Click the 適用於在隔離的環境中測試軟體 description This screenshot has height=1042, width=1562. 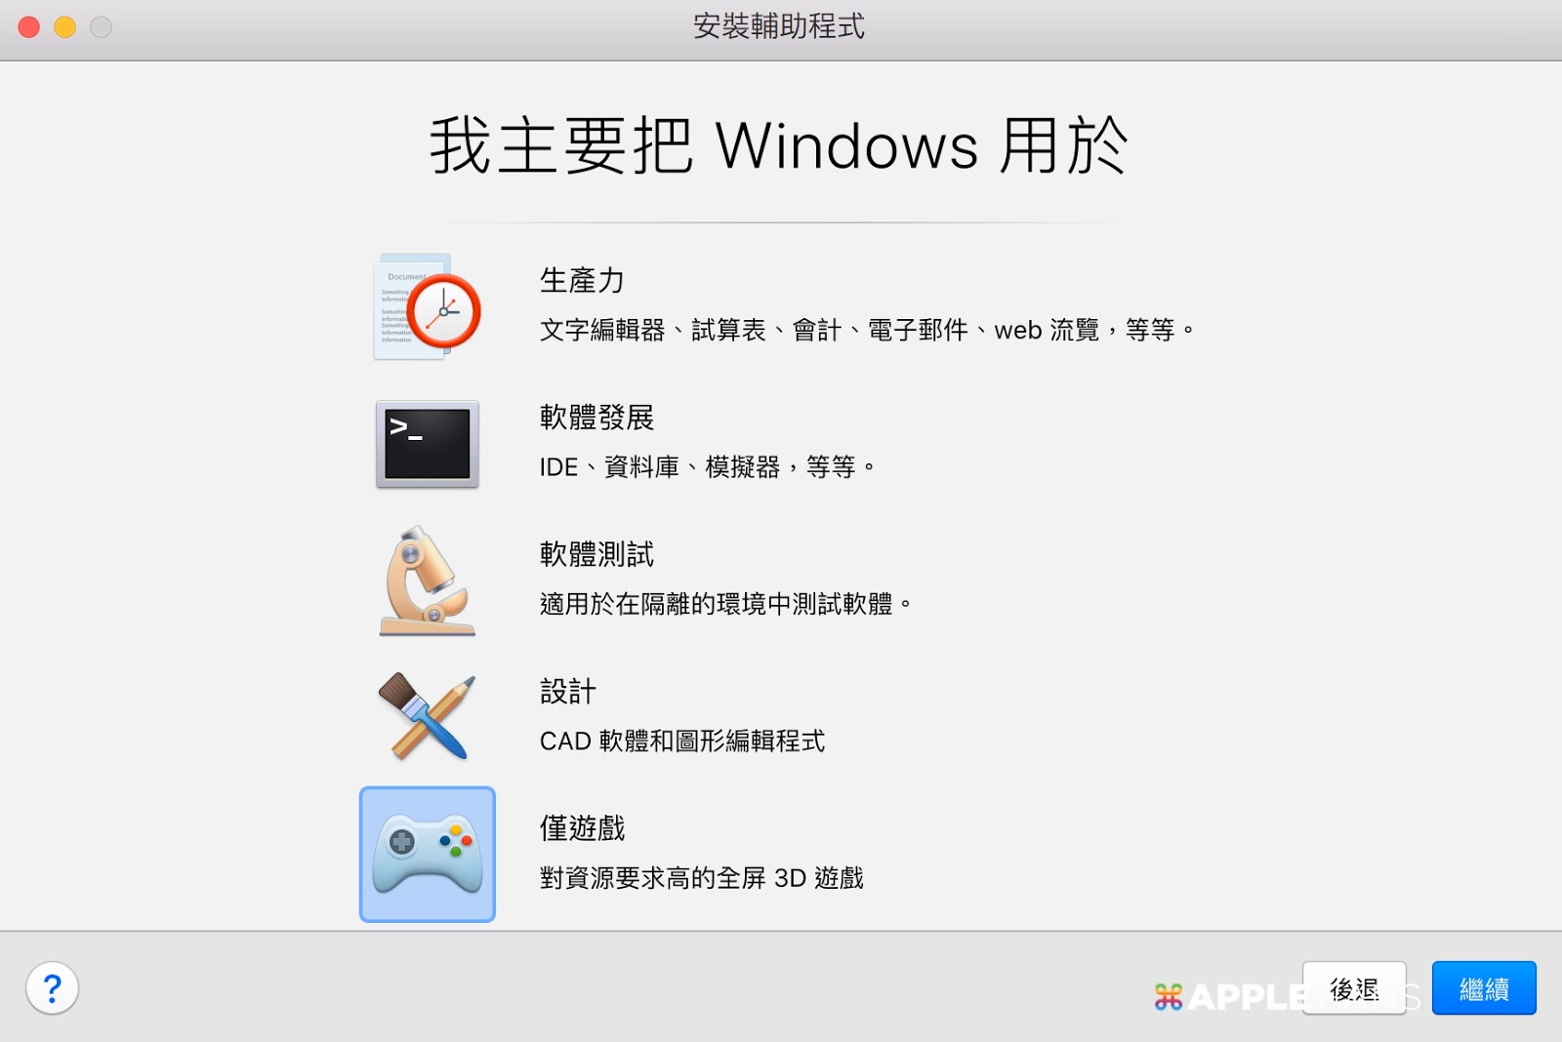[725, 604]
